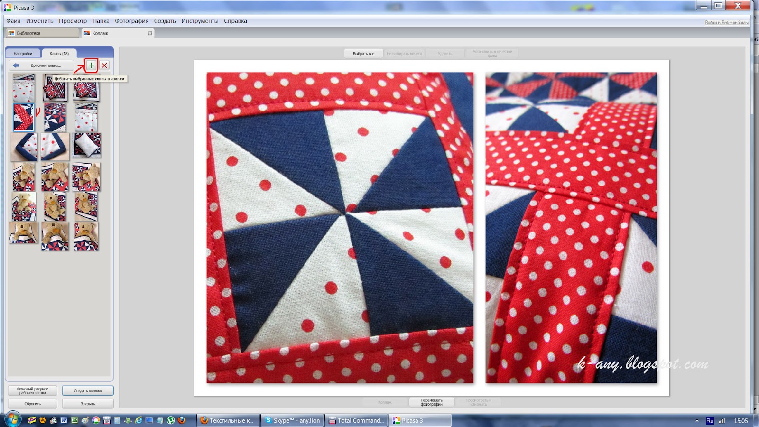Click the Picasa 3 taskbar button
This screenshot has width=759, height=427.
tap(421, 420)
